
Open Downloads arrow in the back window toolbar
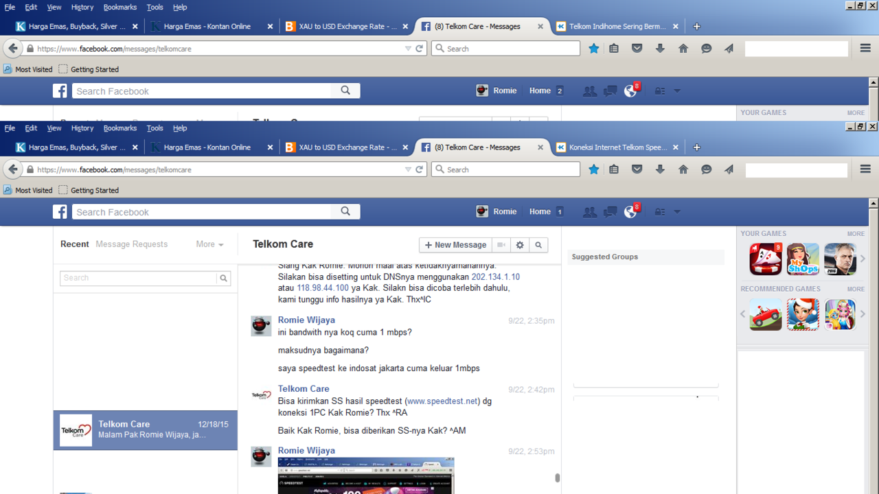click(660, 49)
